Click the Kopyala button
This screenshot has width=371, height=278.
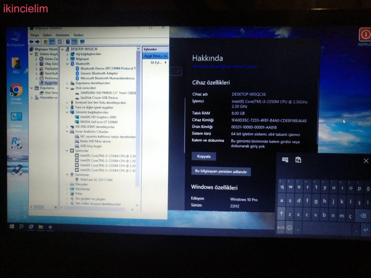pyautogui.click(x=204, y=156)
